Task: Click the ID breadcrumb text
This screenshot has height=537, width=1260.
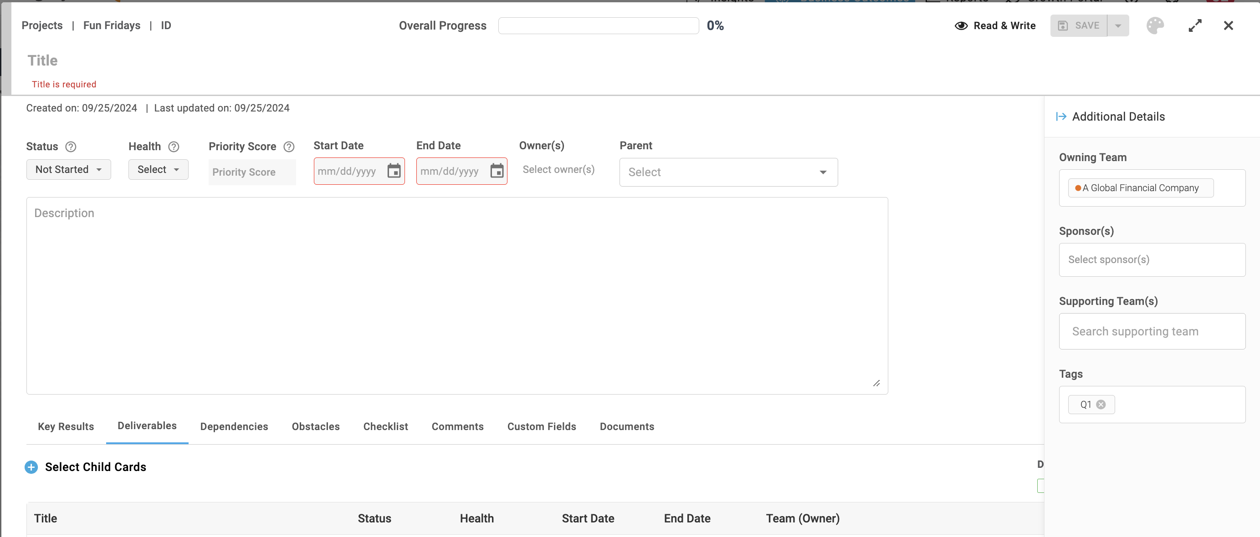Action: pyautogui.click(x=166, y=25)
